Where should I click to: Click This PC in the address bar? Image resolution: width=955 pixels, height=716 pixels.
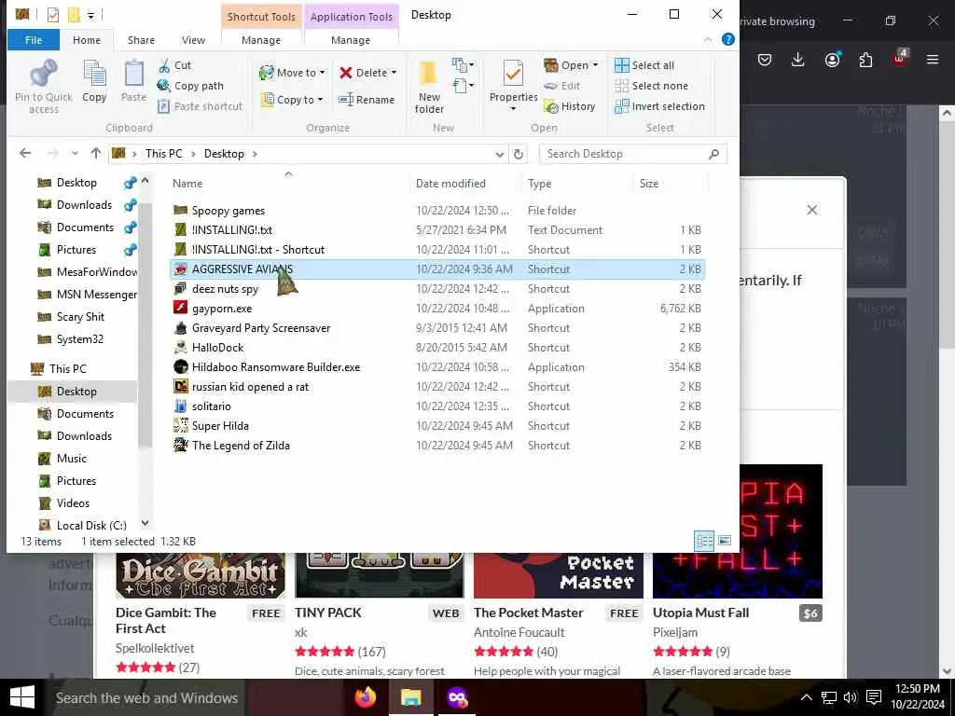tap(164, 154)
